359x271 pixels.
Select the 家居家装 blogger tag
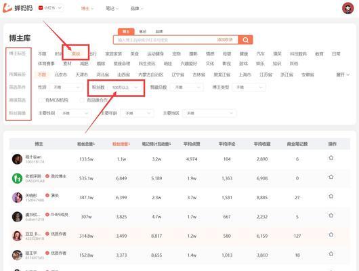tap(113, 54)
